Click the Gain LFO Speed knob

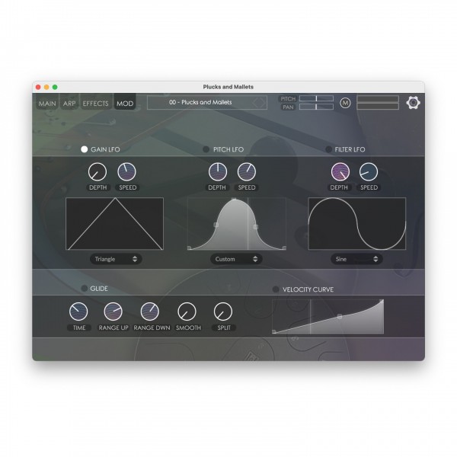pyautogui.click(x=126, y=171)
